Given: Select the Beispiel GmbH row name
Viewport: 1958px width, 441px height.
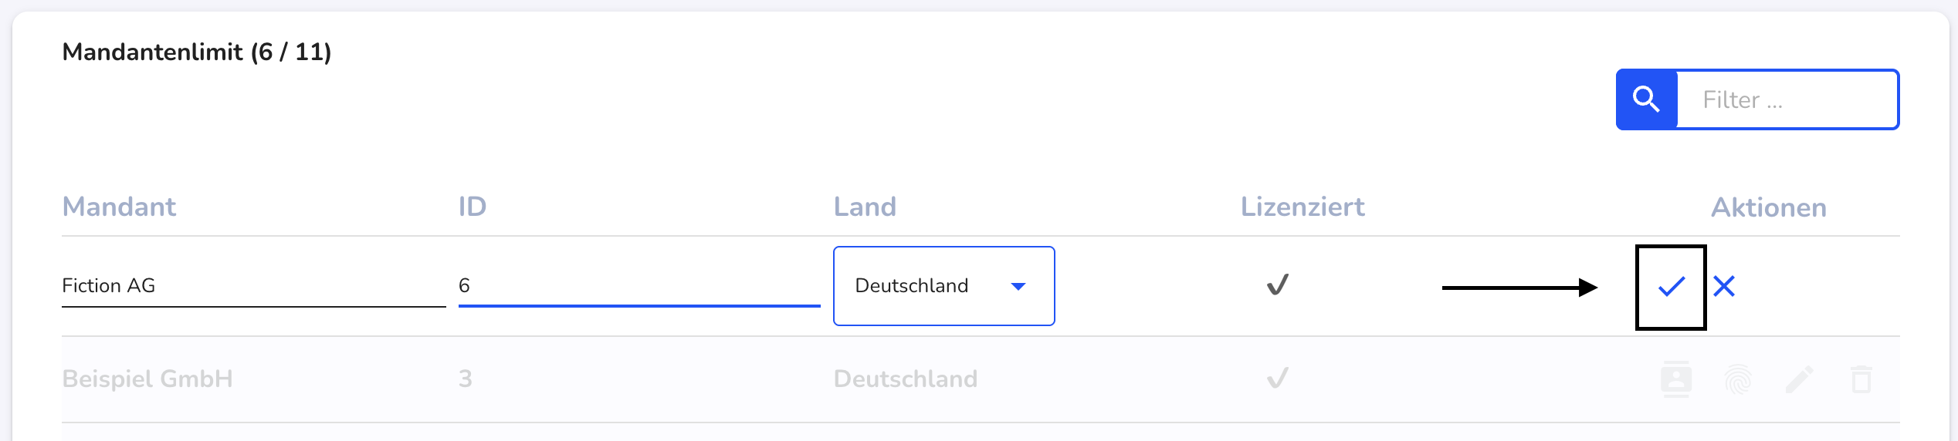Looking at the screenshot, I should click(x=147, y=379).
